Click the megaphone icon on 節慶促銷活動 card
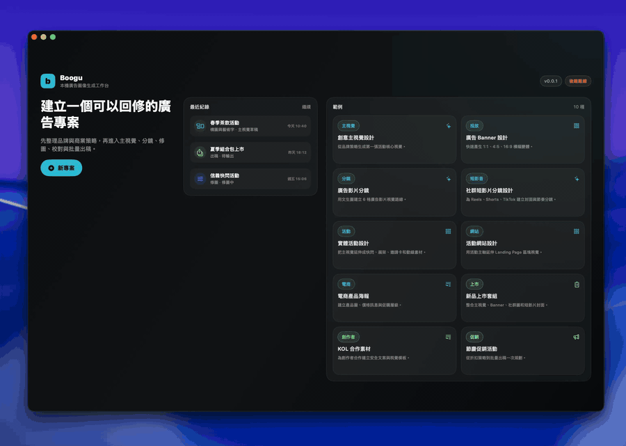 (577, 337)
